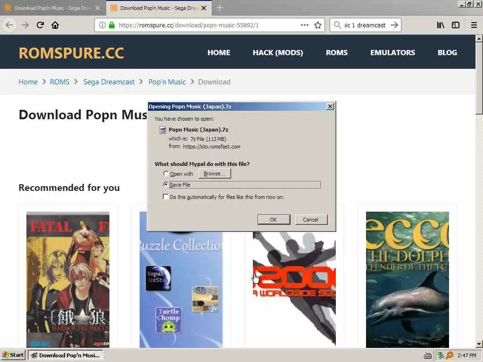Open the EMULATORS navigation item
This screenshot has width=483, height=362.
(393, 52)
